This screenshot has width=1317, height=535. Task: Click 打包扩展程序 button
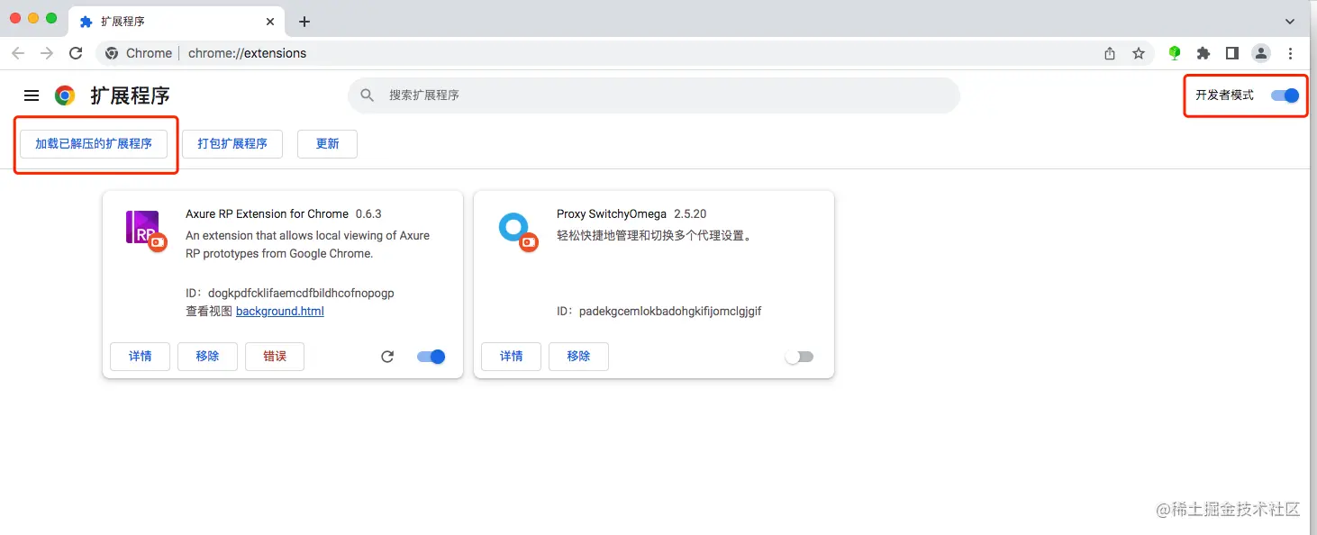point(232,143)
